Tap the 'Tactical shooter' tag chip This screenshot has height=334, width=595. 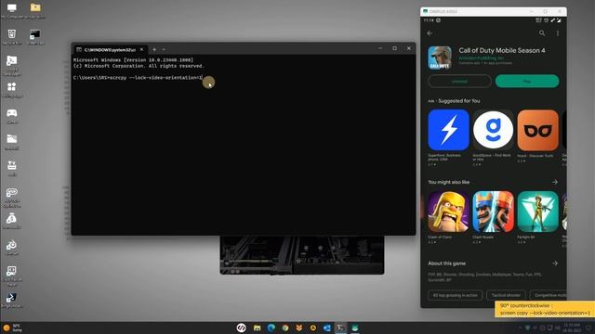tap(506, 295)
